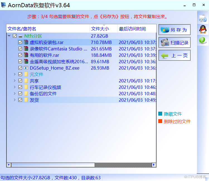Click the folder icon next to 行车记录仪视频
Screen dimensions: 209x181
26,87
